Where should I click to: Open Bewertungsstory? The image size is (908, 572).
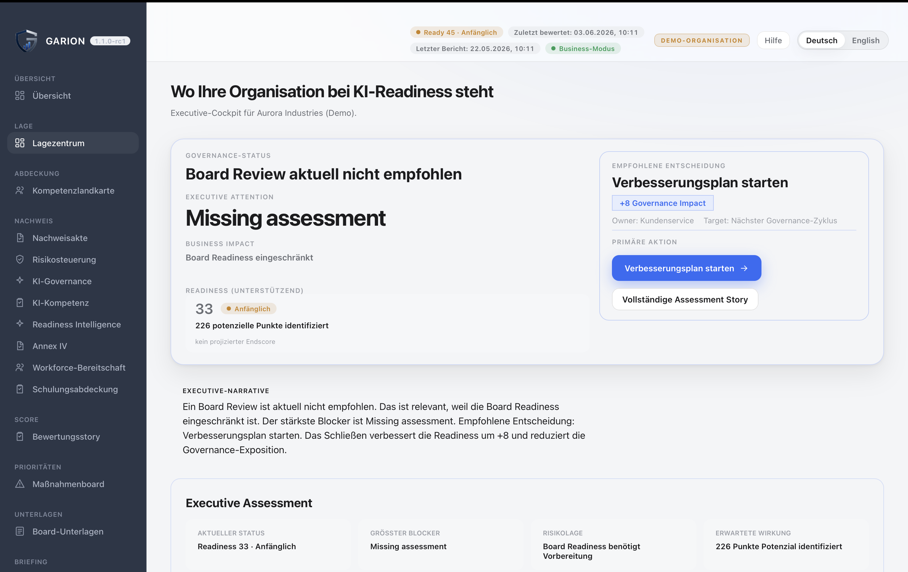(73, 437)
